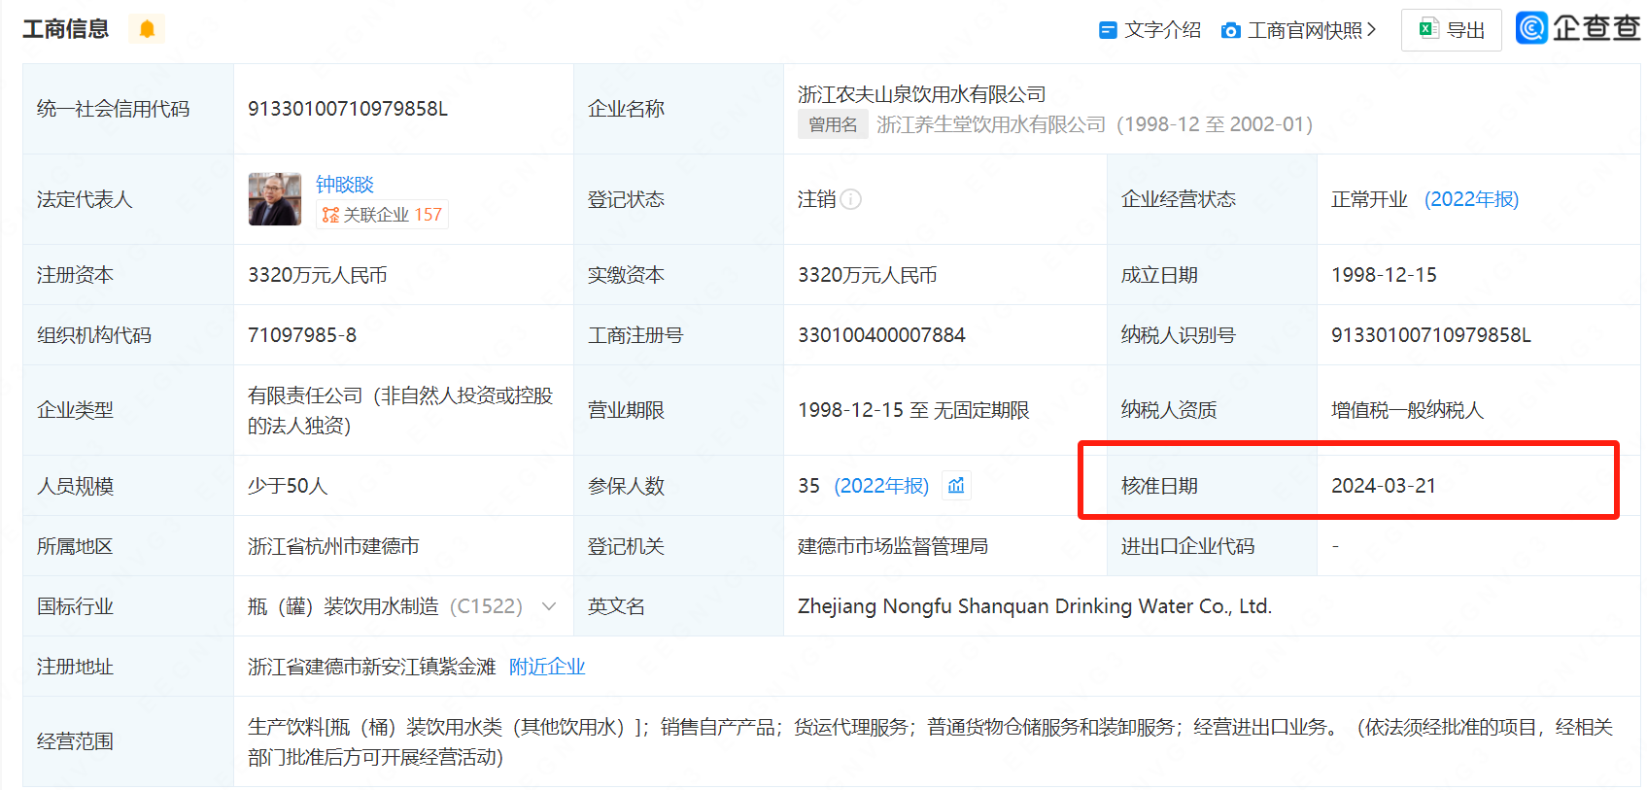Click English name Zhejiang Nongfu Shanquan Drinking Water

pos(1035,606)
